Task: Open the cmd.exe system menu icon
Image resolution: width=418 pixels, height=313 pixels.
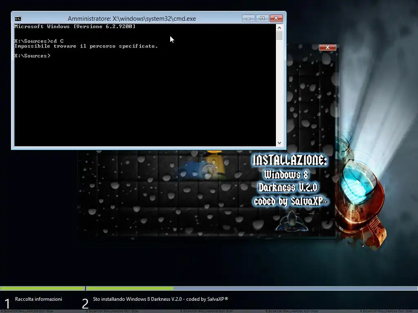Action: (18, 19)
